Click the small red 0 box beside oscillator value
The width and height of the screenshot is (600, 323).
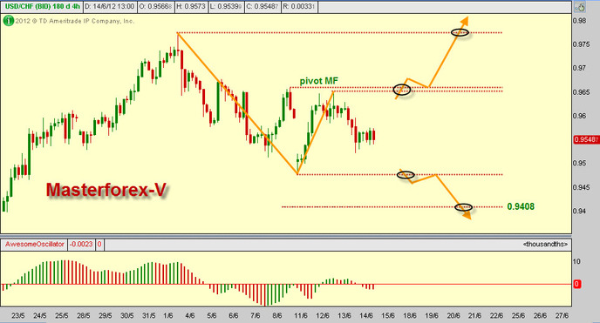[99, 245]
